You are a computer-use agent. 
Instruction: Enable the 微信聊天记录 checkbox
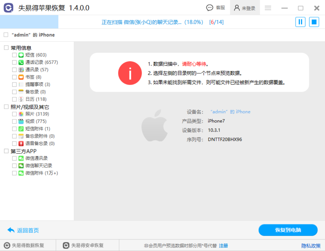pos(14,166)
